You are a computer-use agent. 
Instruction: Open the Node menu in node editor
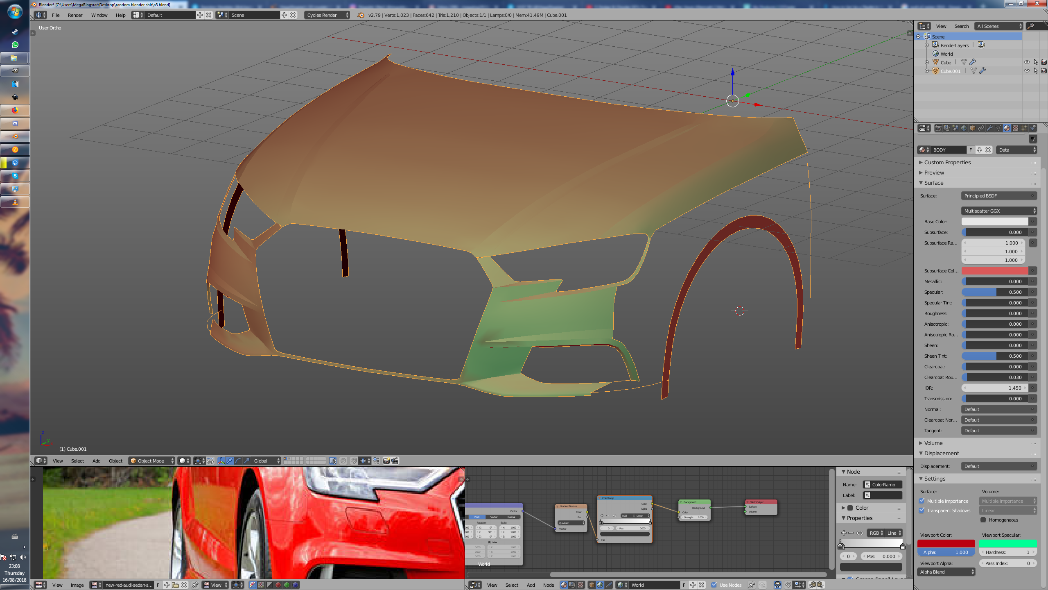click(x=549, y=585)
